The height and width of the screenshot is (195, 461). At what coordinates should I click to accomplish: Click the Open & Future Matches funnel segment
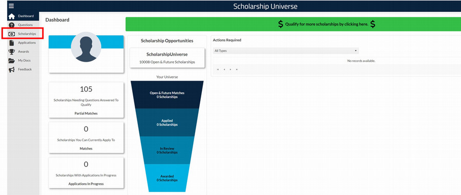click(167, 95)
